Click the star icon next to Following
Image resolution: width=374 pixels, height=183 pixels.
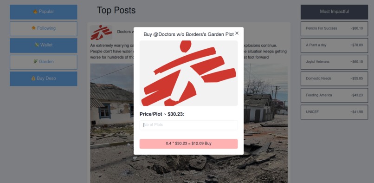pyautogui.click(x=33, y=28)
